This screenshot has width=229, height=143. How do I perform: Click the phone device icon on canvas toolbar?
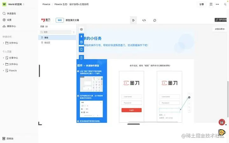81,49
